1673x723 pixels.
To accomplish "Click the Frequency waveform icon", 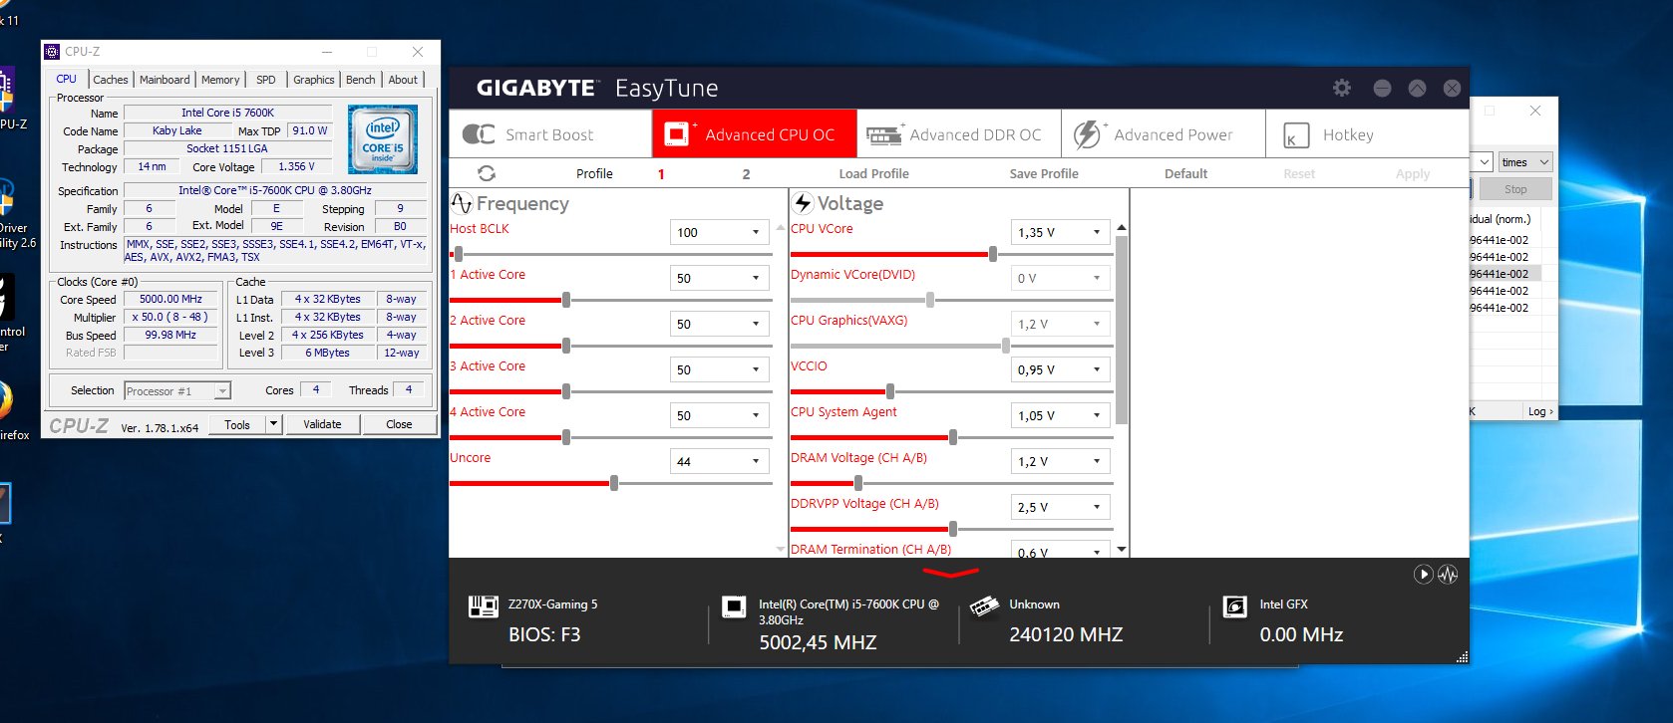I will click(x=462, y=203).
